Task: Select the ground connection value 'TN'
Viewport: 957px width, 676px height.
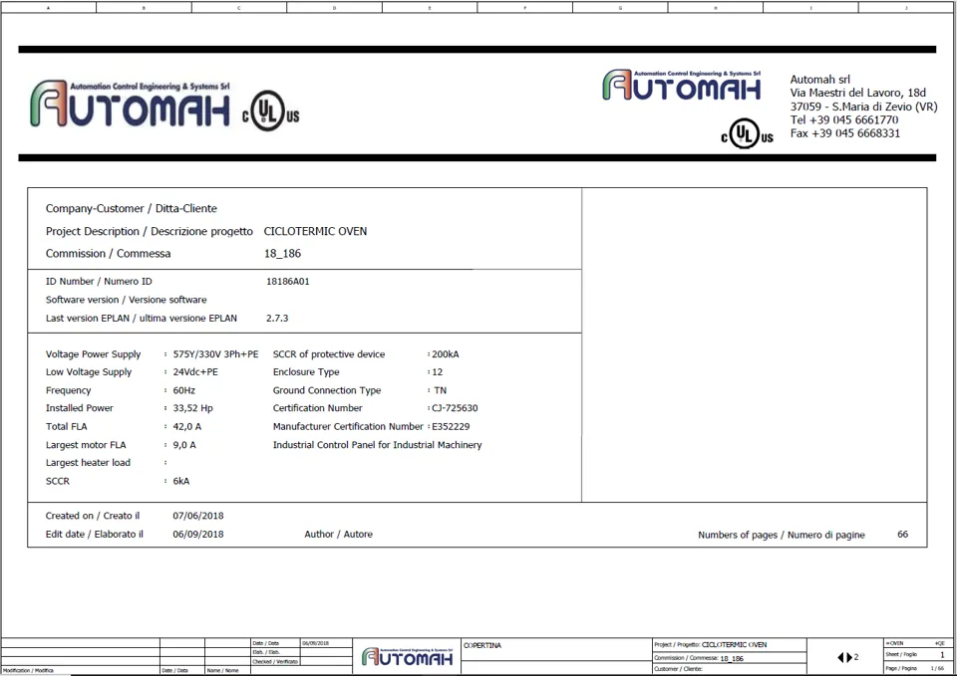Action: click(440, 390)
